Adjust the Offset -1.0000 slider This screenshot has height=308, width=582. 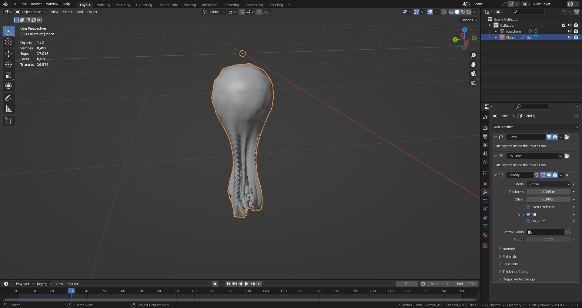(548, 199)
